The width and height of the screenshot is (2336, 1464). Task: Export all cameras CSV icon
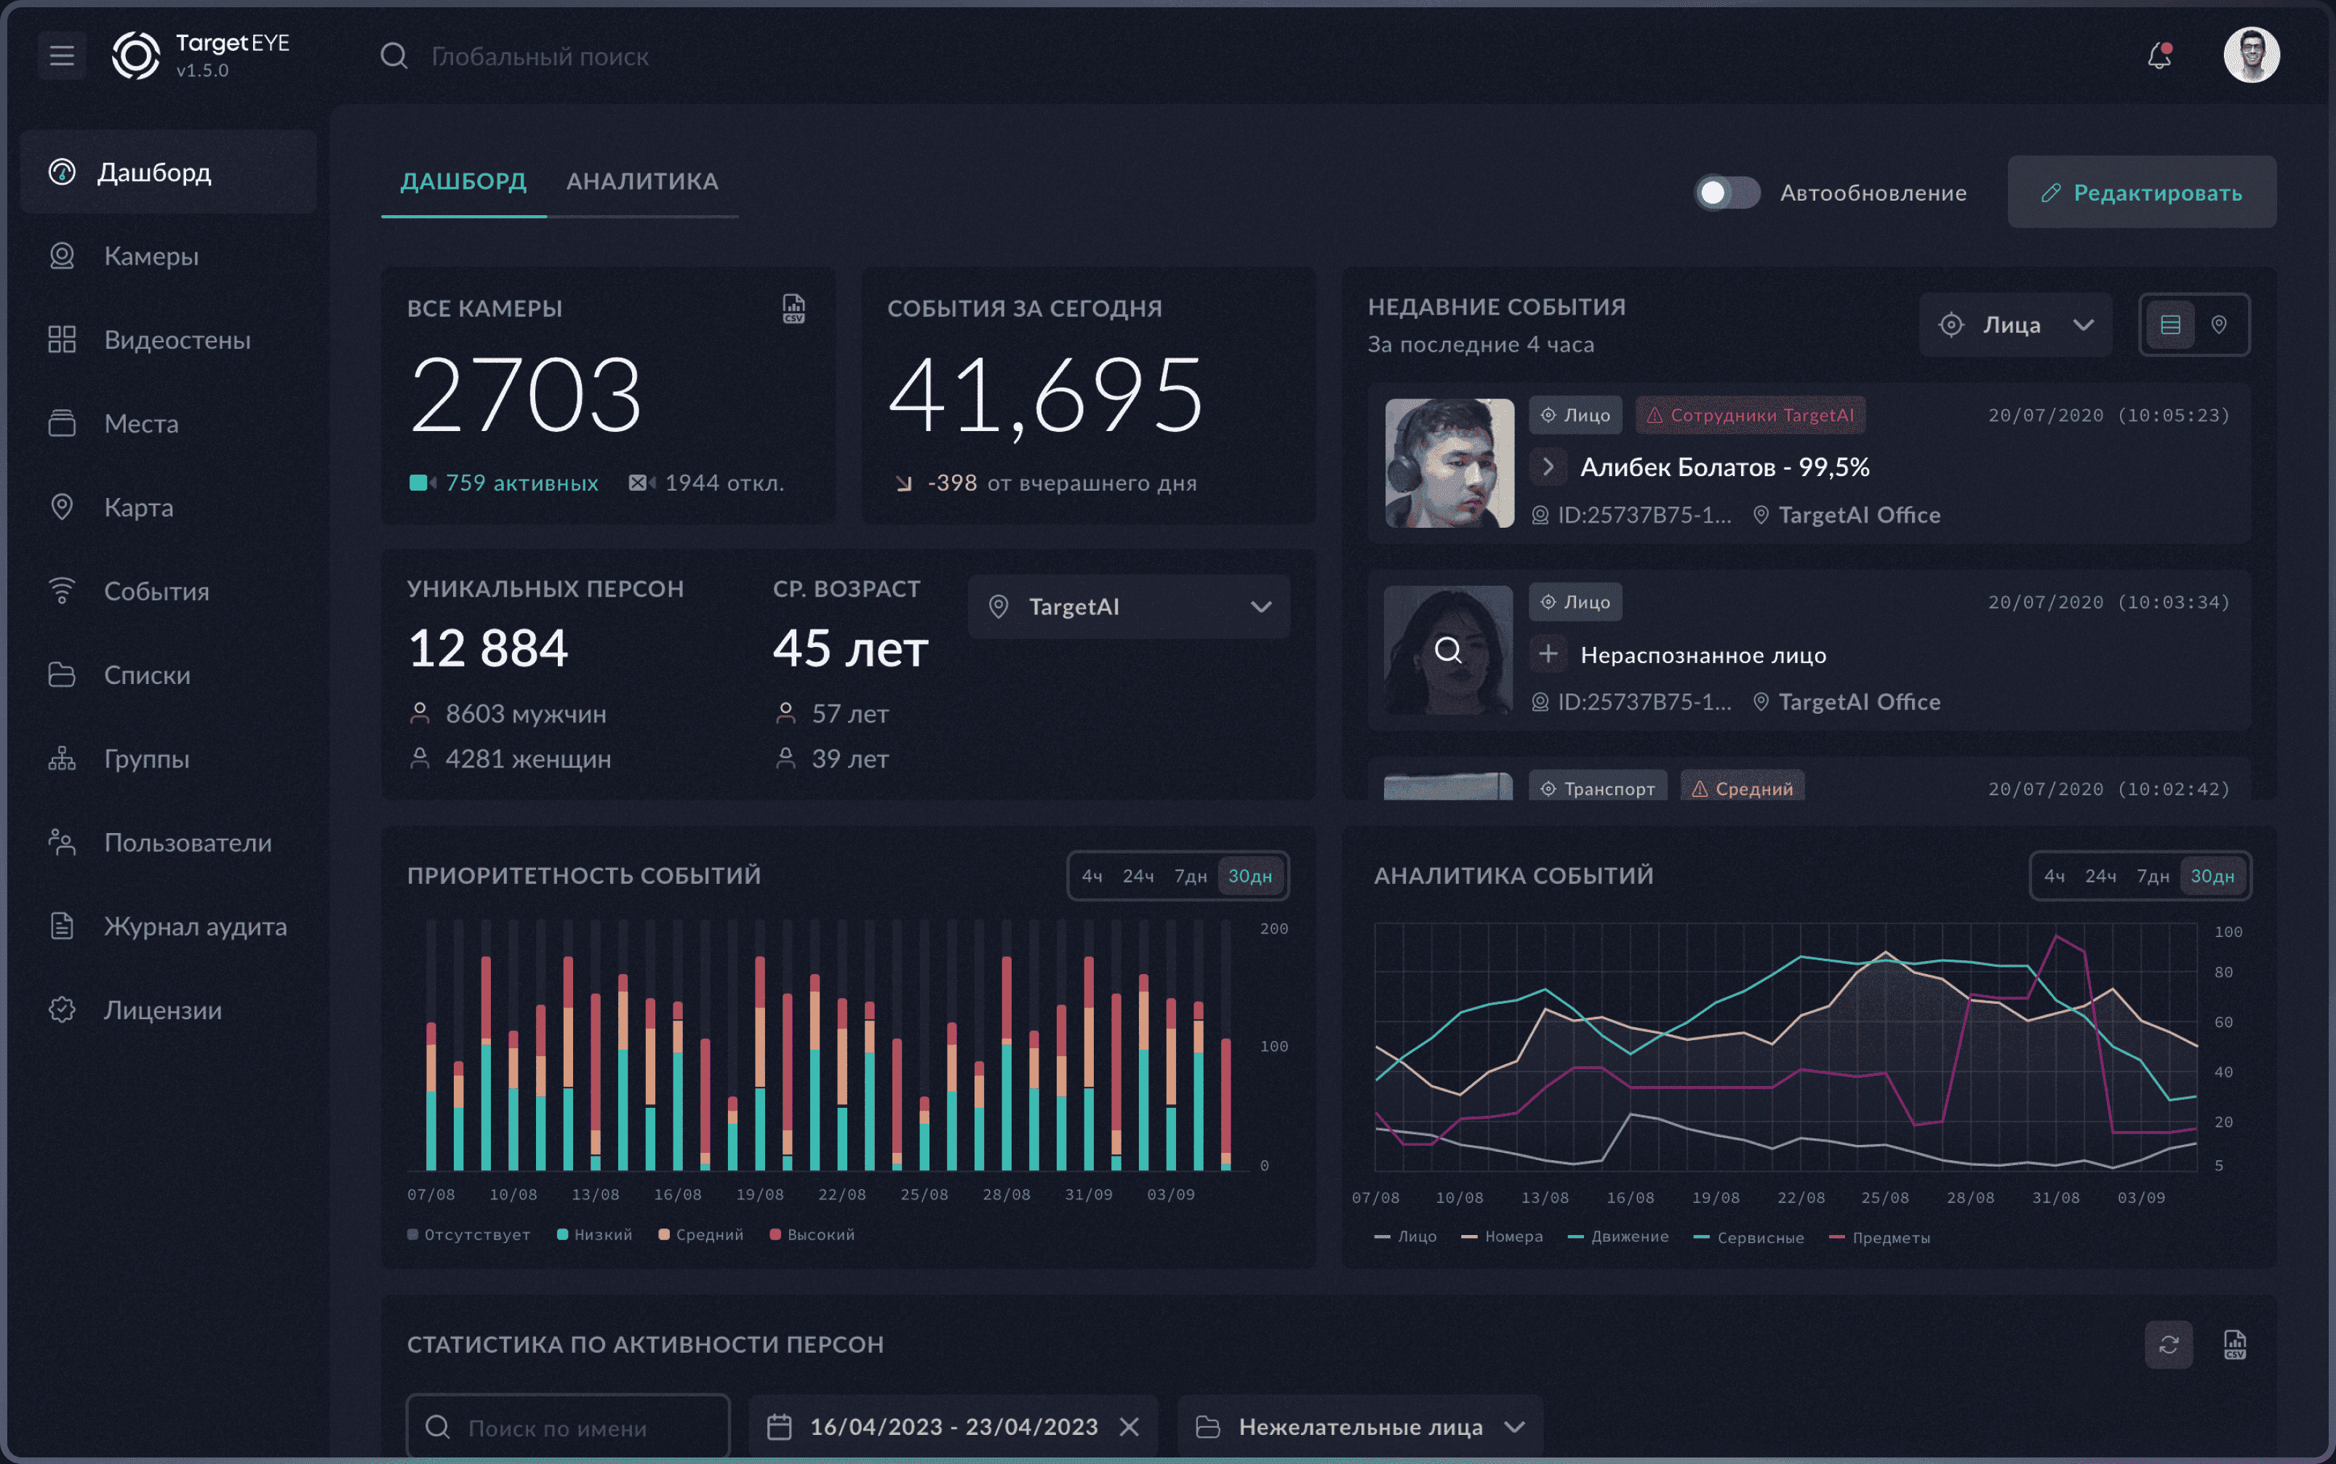click(793, 309)
